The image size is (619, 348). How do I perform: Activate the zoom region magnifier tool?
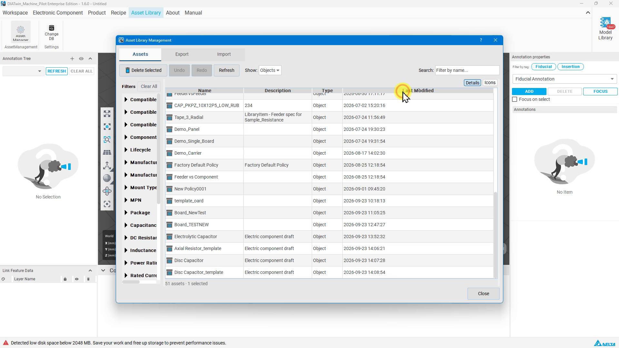[x=107, y=140]
